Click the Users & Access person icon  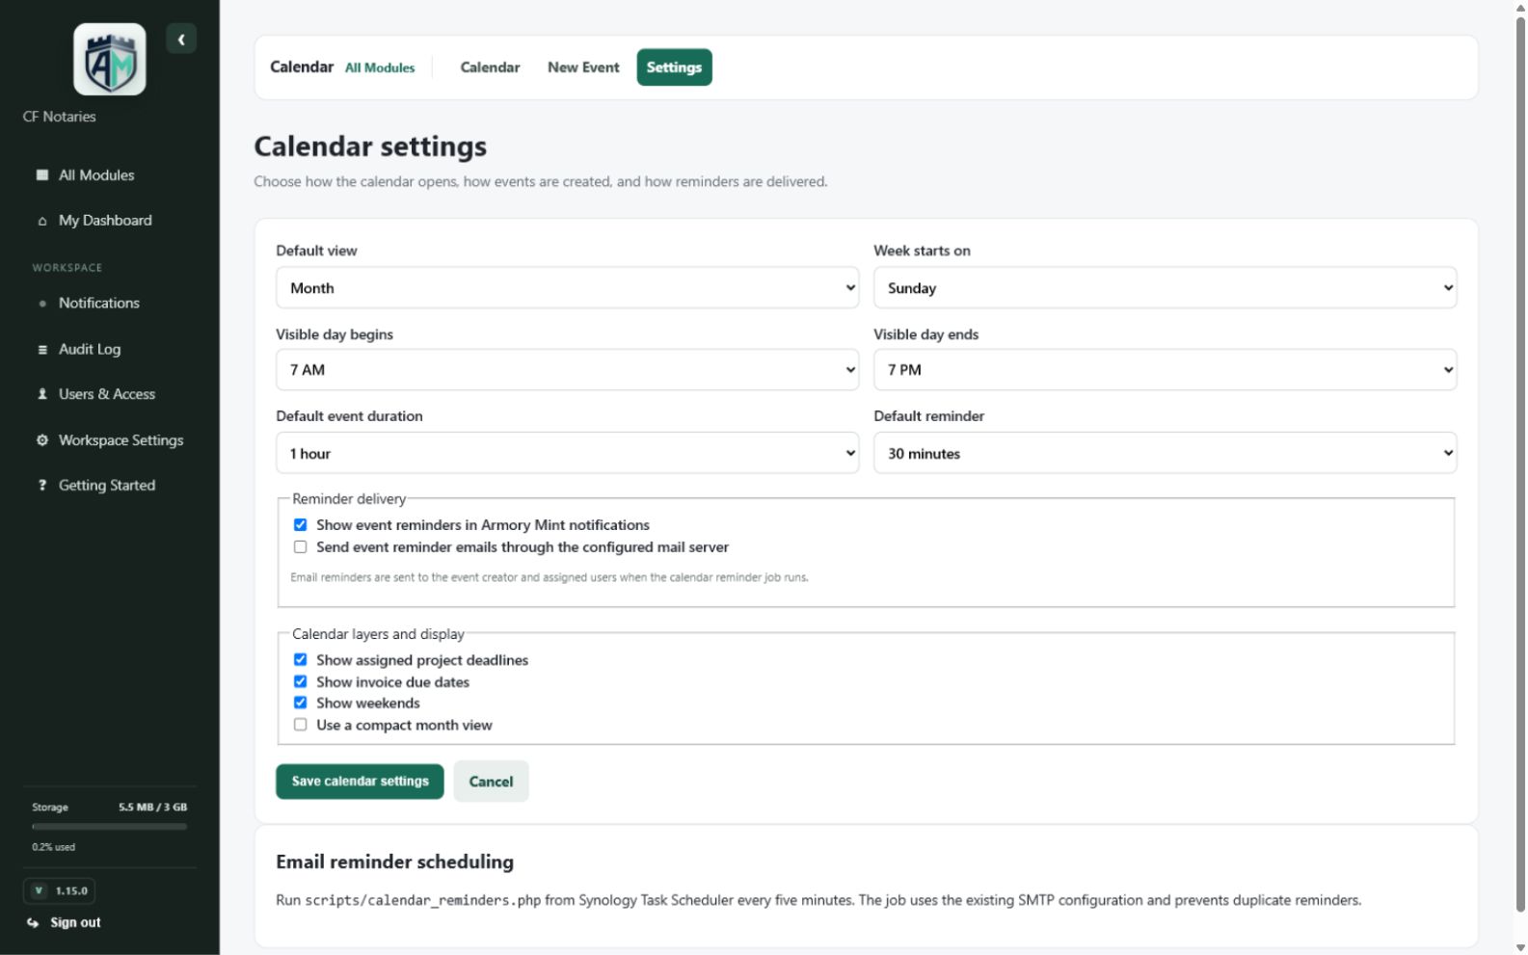42,394
